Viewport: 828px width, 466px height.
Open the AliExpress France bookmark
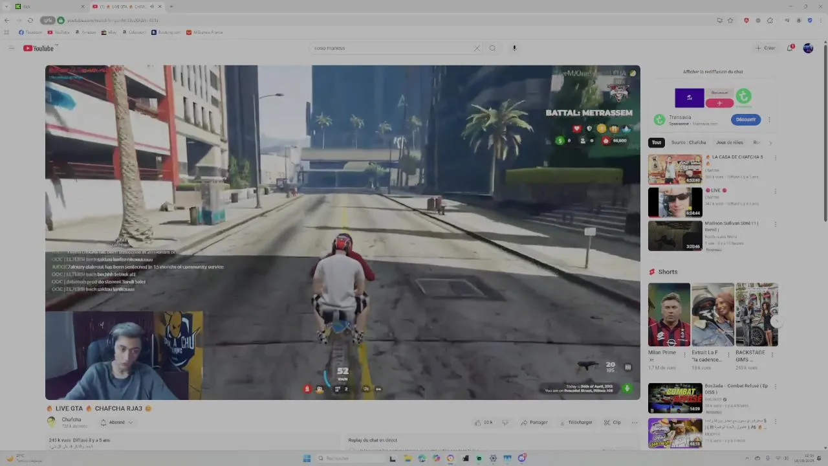click(204, 32)
